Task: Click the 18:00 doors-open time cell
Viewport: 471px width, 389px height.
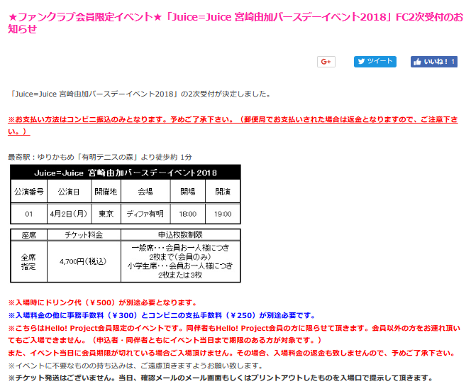Action: click(188, 213)
